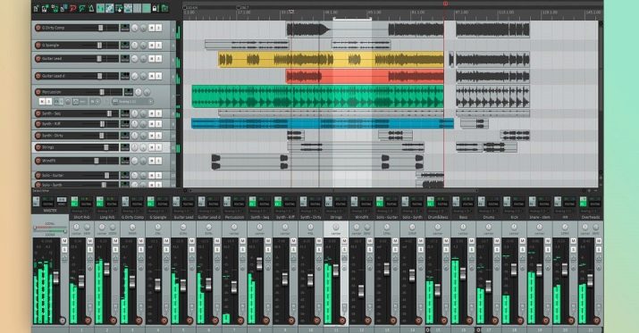Solo the Short Rvb mixer channel
The width and height of the screenshot is (639, 333).
point(90,249)
